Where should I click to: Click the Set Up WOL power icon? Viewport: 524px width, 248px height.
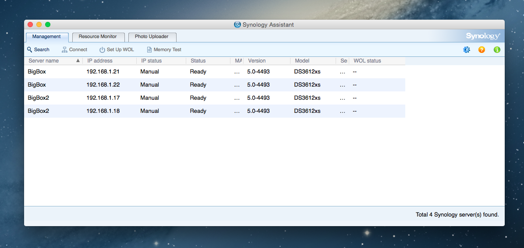click(x=102, y=50)
